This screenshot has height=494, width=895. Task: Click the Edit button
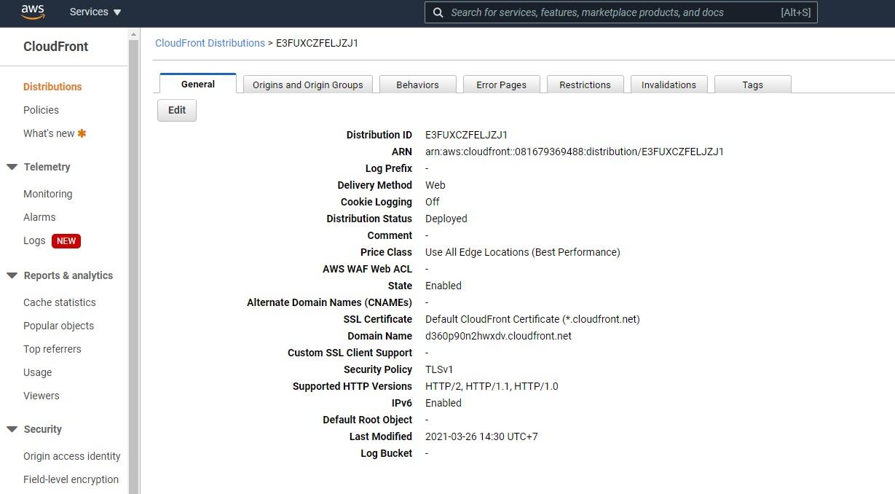click(177, 110)
